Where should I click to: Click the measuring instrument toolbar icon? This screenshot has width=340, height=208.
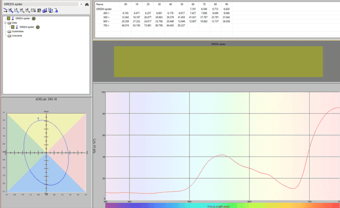(39, 10)
